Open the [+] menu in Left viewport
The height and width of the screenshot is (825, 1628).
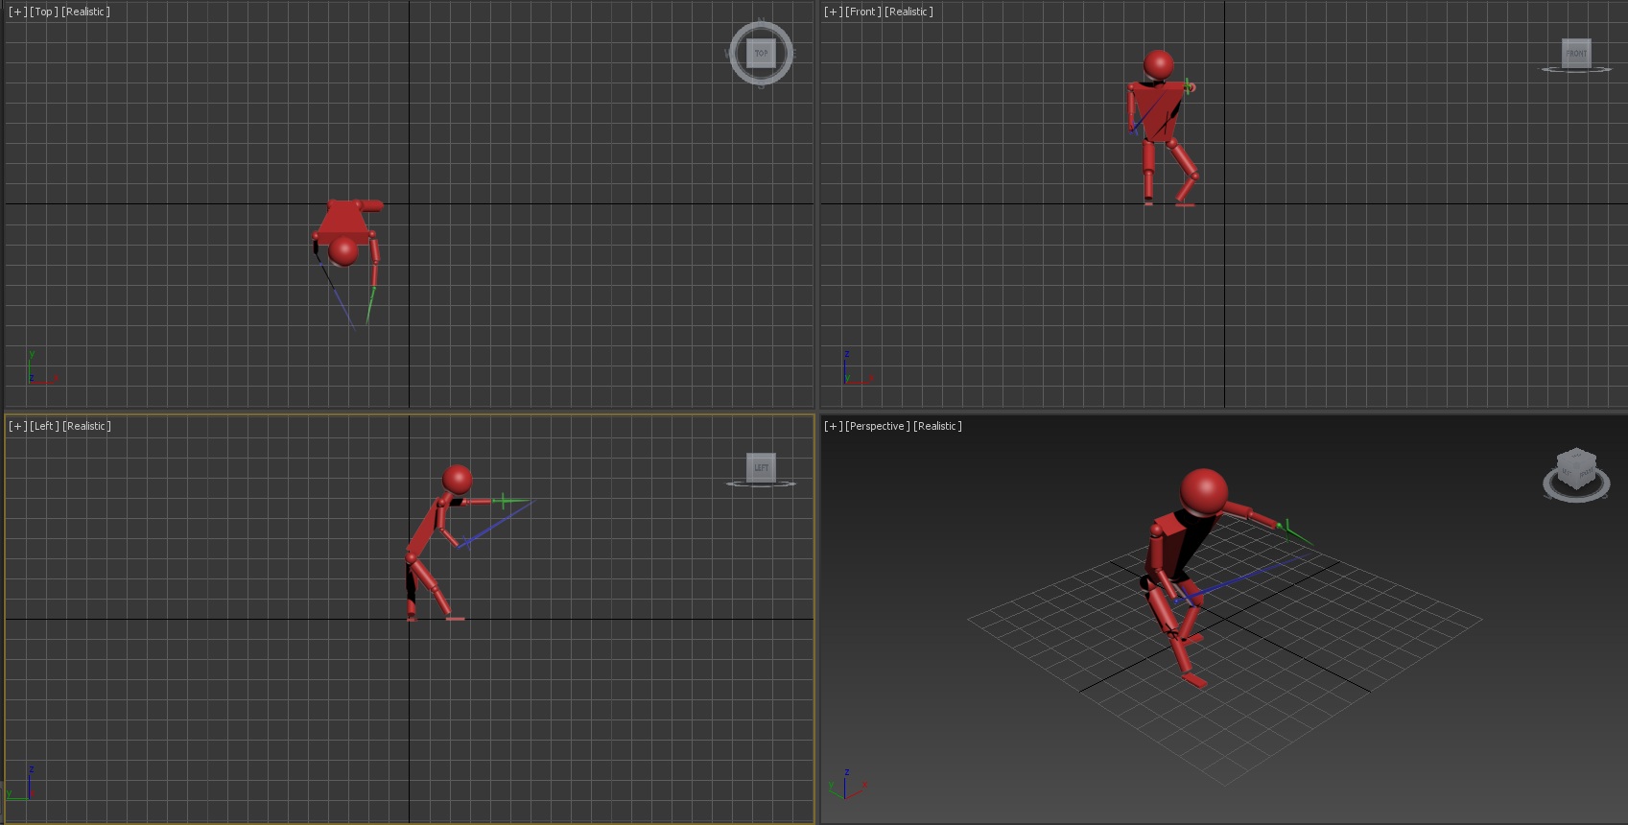pyautogui.click(x=17, y=426)
